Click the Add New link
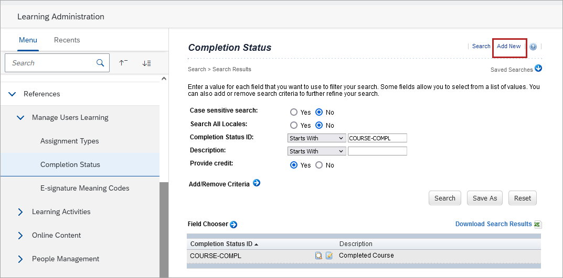This screenshot has width=563, height=278. click(508, 47)
